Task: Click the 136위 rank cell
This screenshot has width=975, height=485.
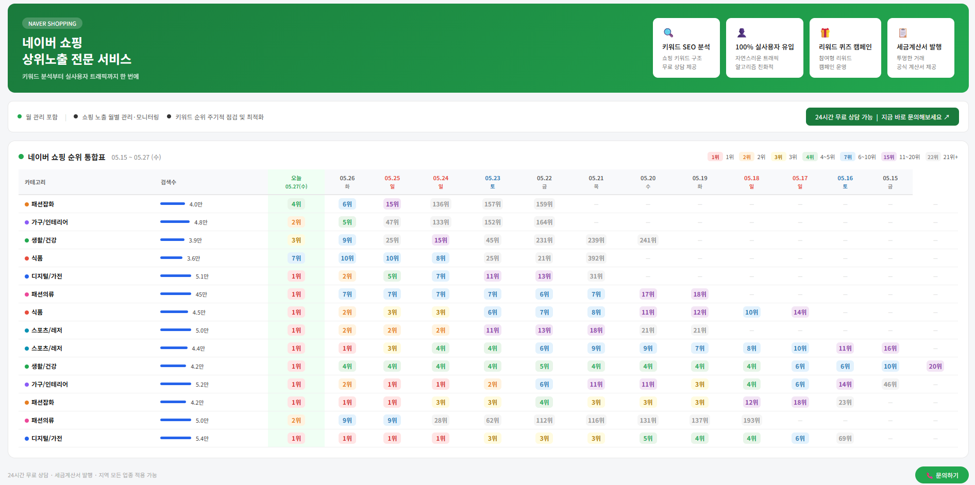Action: click(441, 204)
